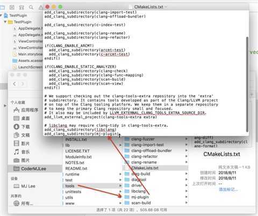Viewport: 258px width, 216px height.
Task: Select AppDelegate.m file in Xcode navigator
Action: [30, 35]
